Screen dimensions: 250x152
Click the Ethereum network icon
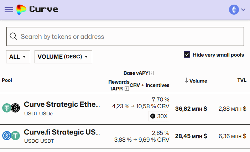point(234,10)
